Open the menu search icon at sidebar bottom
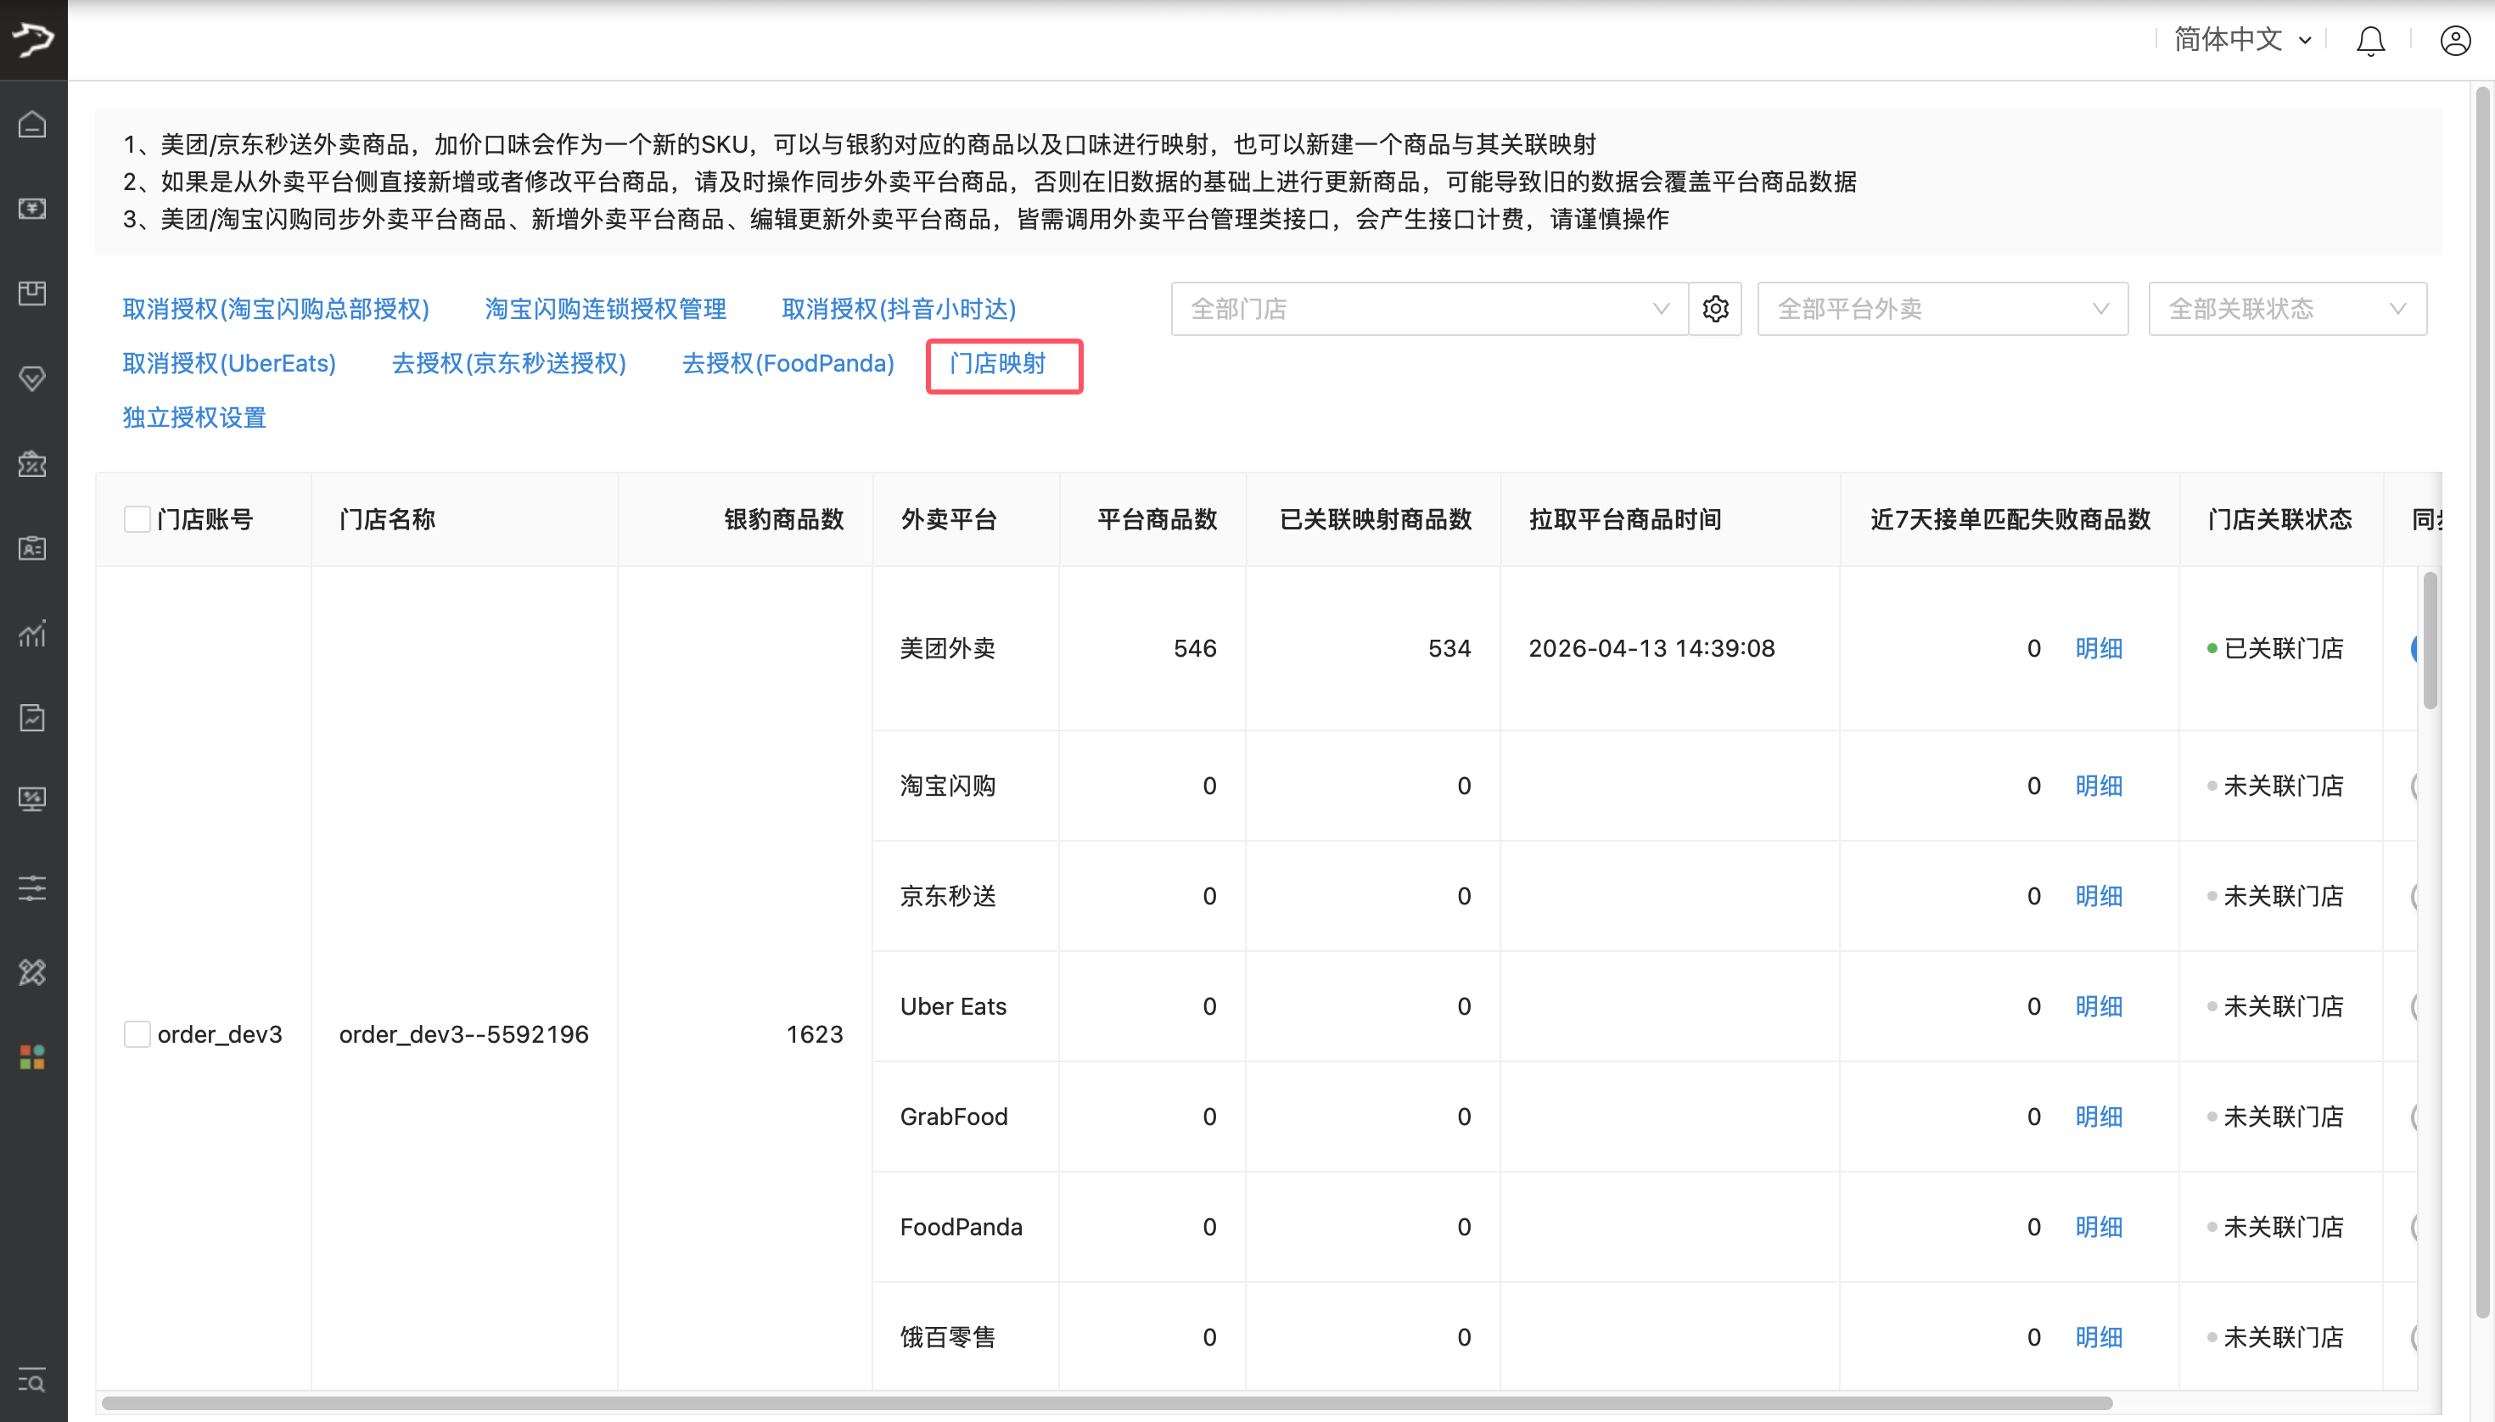The image size is (2495, 1422). point(32,1380)
